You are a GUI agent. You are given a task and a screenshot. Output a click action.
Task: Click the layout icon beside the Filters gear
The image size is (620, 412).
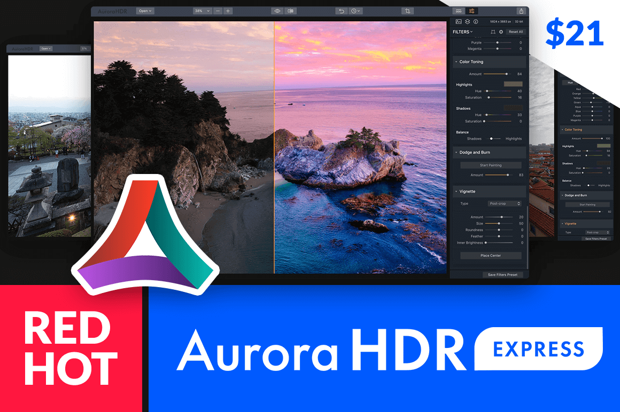[x=493, y=31]
